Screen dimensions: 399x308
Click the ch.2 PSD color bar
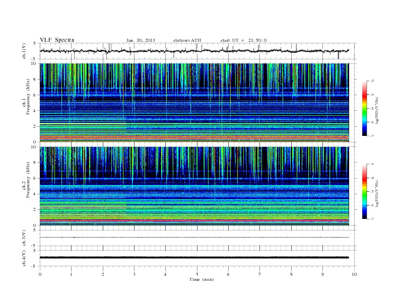(364, 192)
